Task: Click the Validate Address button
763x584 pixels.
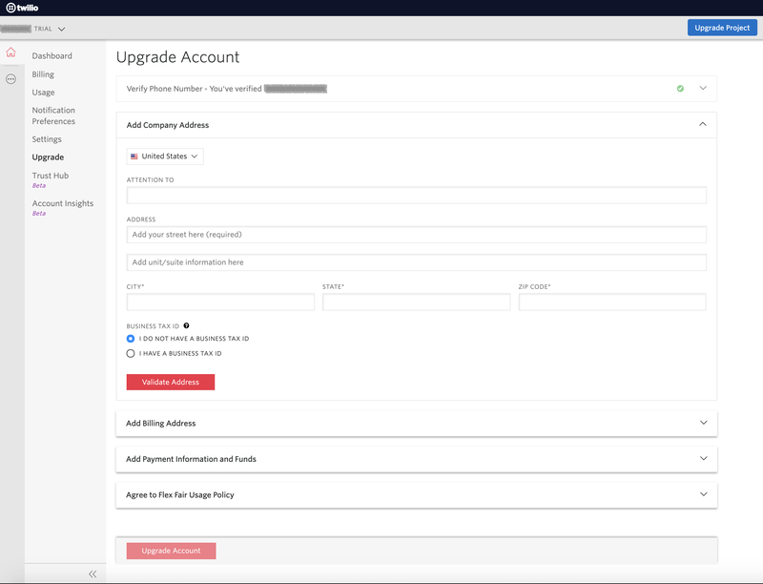Action: coord(170,381)
